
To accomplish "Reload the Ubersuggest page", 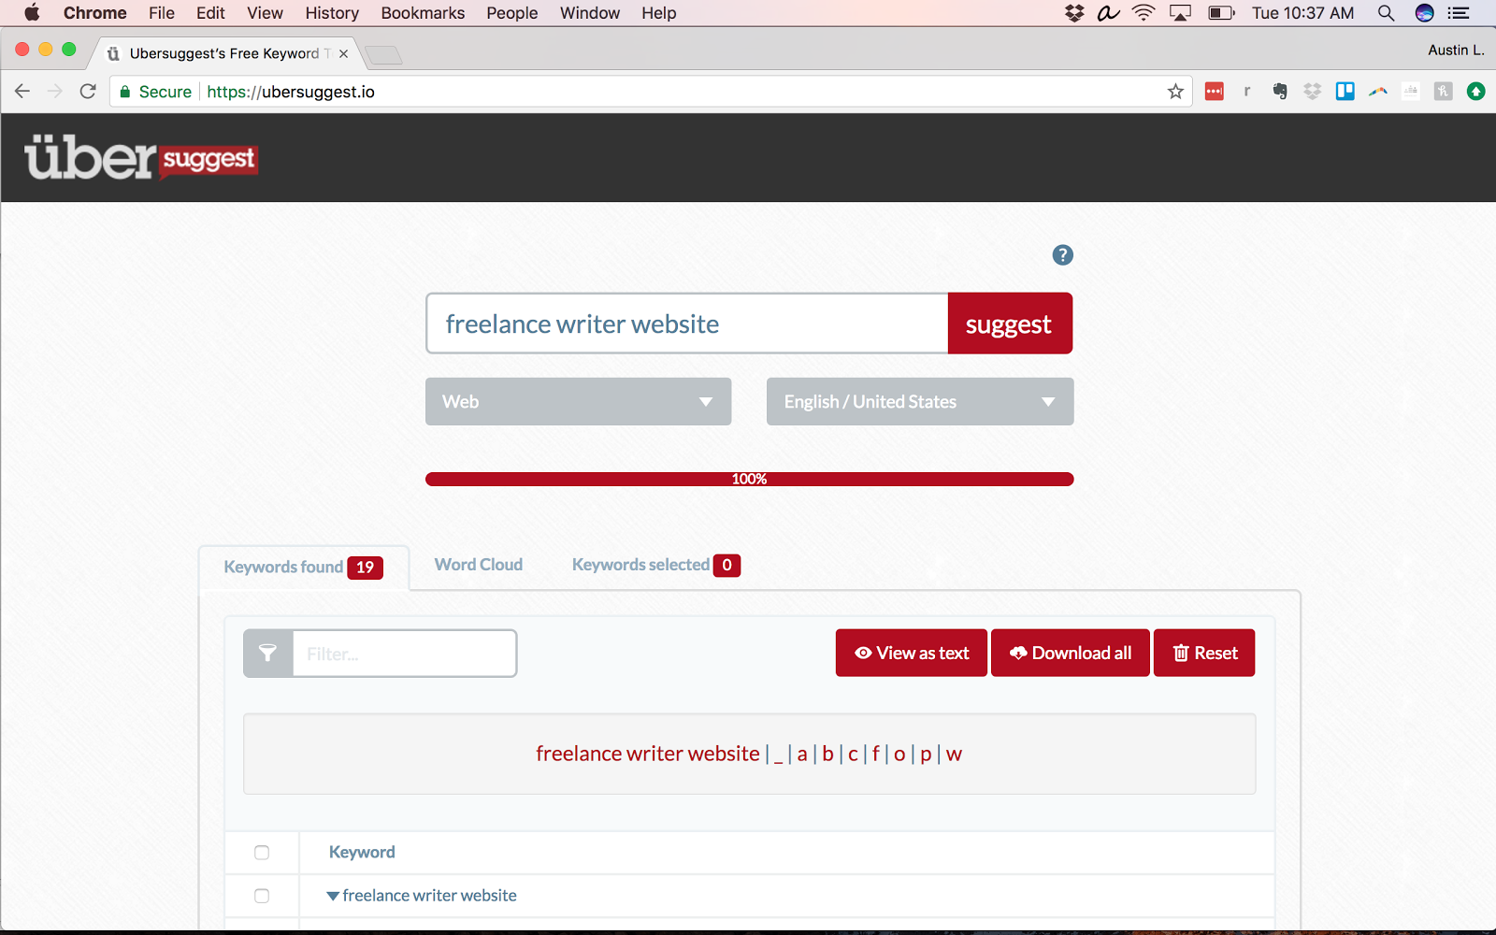I will (88, 91).
